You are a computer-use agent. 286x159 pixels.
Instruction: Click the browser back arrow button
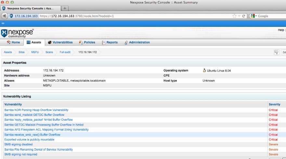[4, 16]
